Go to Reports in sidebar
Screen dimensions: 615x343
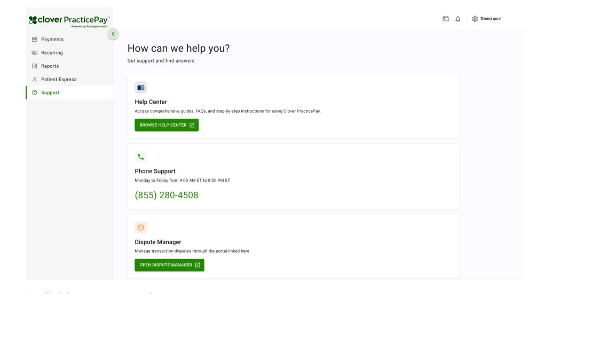(69, 66)
